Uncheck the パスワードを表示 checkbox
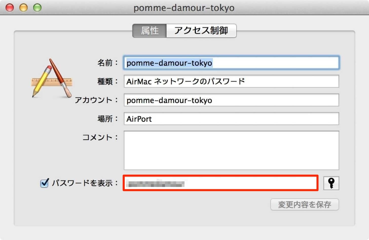369x240 pixels. click(x=45, y=183)
